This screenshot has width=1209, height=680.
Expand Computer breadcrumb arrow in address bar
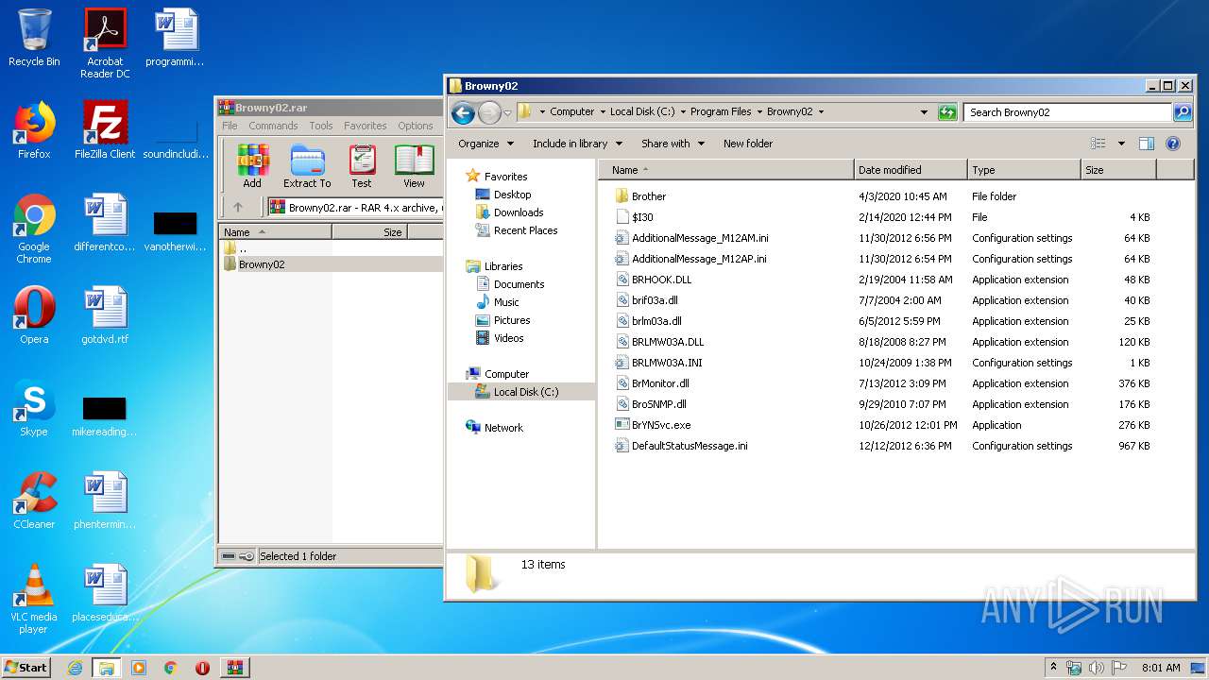[602, 111]
